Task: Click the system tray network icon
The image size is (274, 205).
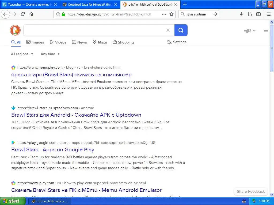Action: tap(254, 201)
